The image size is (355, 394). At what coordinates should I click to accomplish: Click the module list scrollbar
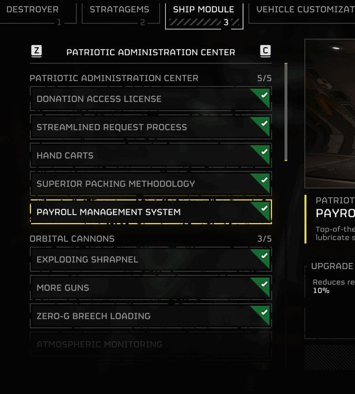point(286,112)
